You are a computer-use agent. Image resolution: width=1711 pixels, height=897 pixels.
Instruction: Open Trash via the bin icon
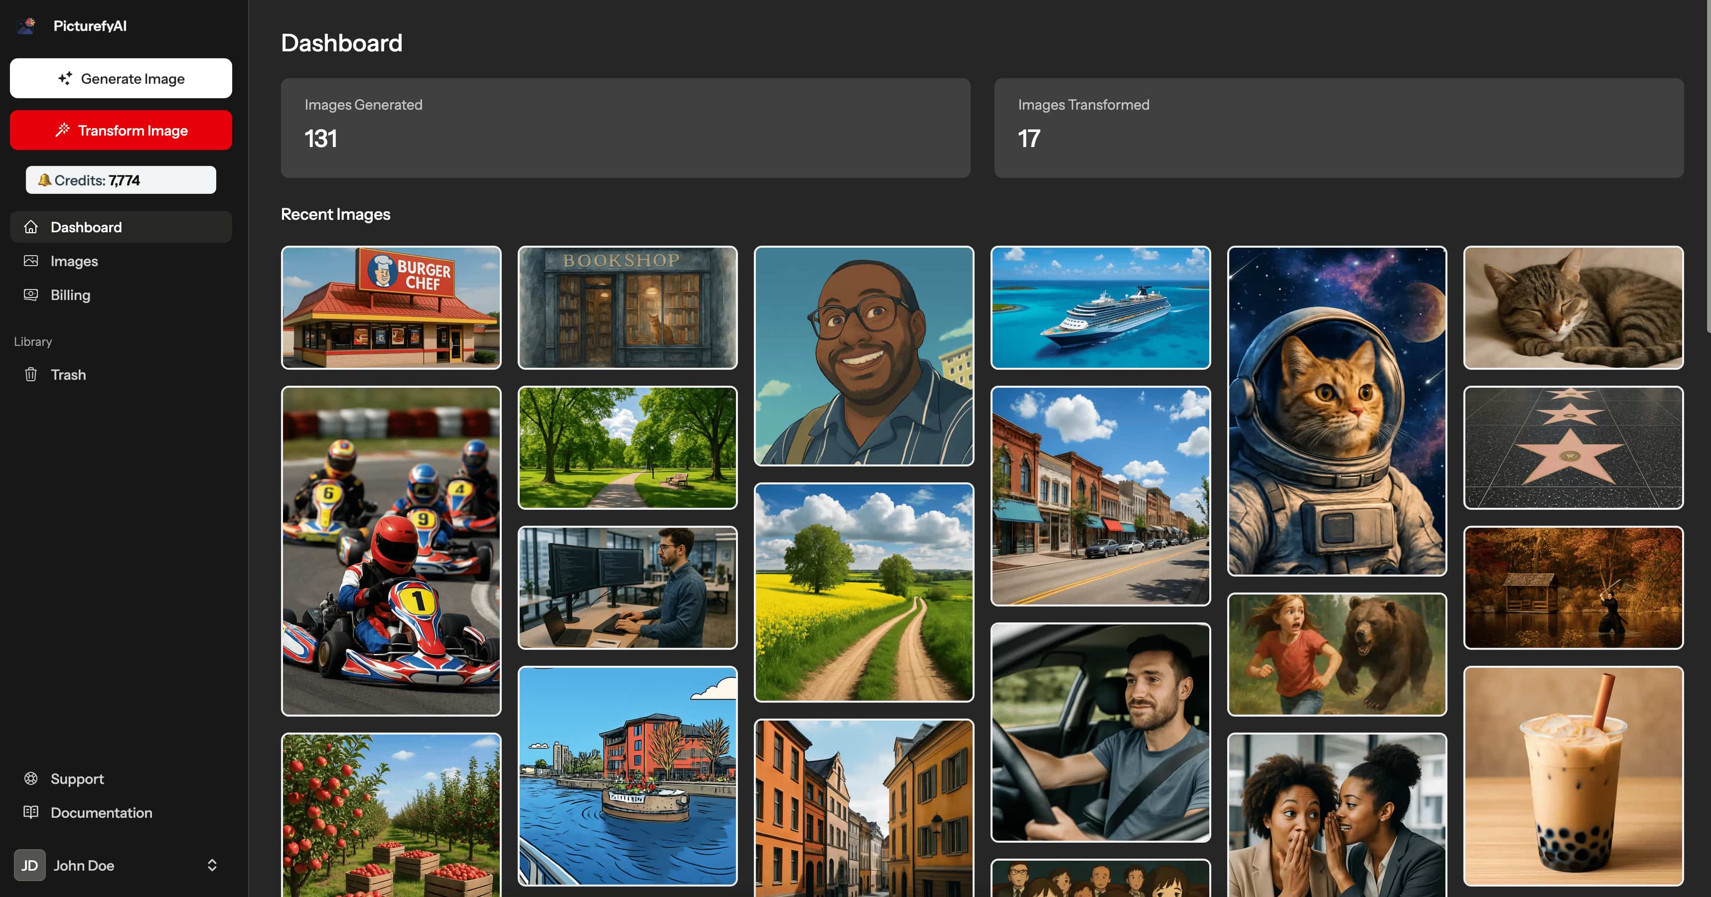coord(31,374)
